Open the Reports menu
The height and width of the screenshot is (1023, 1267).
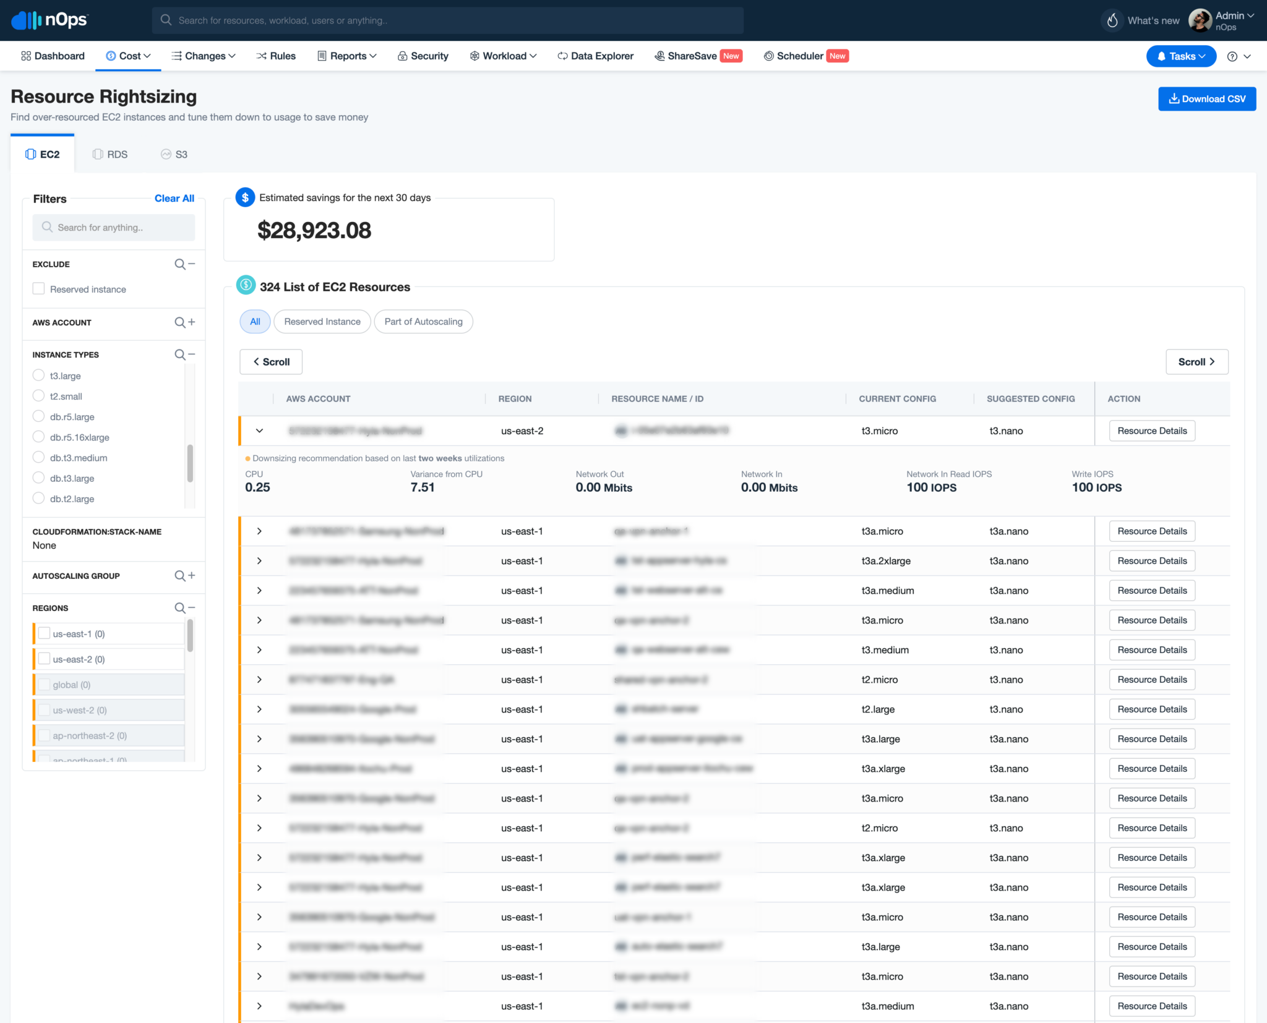click(x=346, y=56)
